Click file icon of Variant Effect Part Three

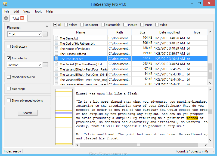(x=56, y=79)
